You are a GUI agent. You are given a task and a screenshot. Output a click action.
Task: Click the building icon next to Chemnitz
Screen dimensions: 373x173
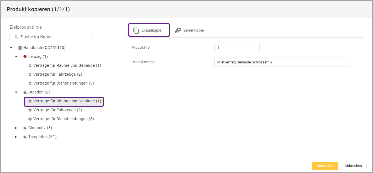coord(25,128)
